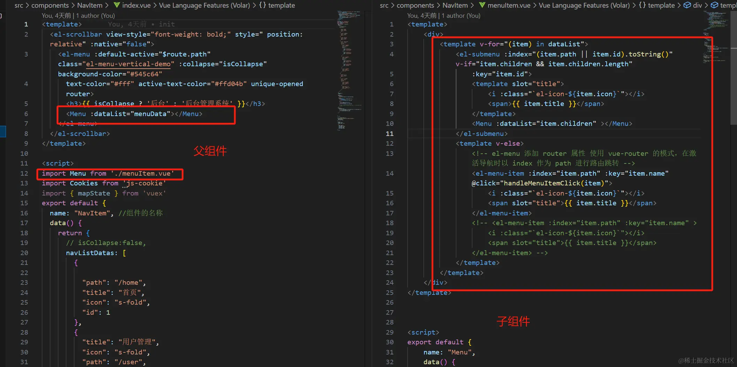
Task: Click the cube icon beside div breadcrumb
Action: click(x=687, y=5)
